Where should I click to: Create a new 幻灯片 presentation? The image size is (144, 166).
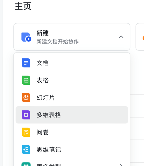point(72,98)
